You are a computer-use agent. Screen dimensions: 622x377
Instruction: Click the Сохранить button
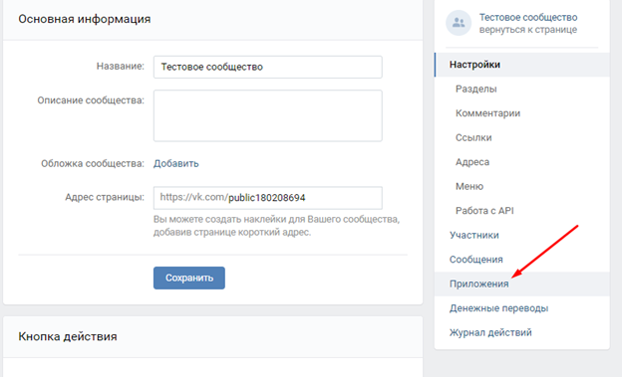(x=189, y=278)
